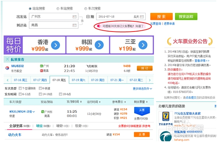
Task: Select the 07-18 周五 date tab
Action: pyautogui.click(x=59, y=80)
